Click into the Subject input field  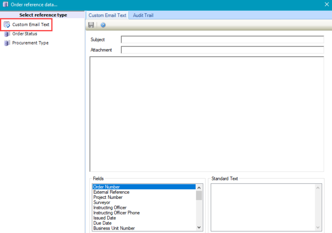pos(222,39)
